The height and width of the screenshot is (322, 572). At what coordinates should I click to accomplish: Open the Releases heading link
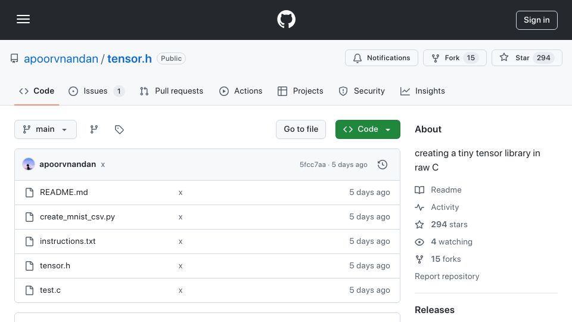pos(434,310)
